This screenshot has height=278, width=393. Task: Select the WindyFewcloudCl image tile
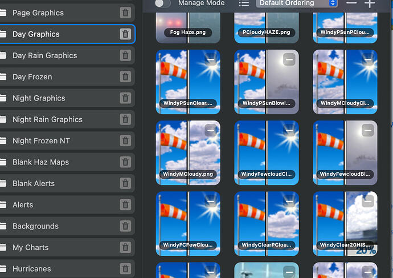tap(267, 152)
